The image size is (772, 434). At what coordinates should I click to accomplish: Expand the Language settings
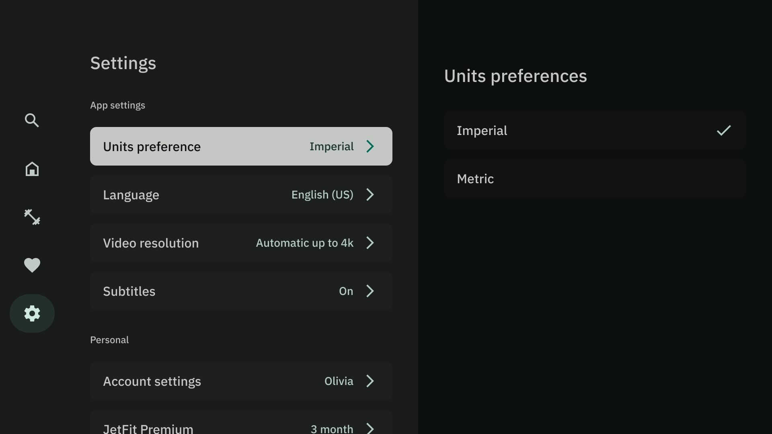(241, 194)
